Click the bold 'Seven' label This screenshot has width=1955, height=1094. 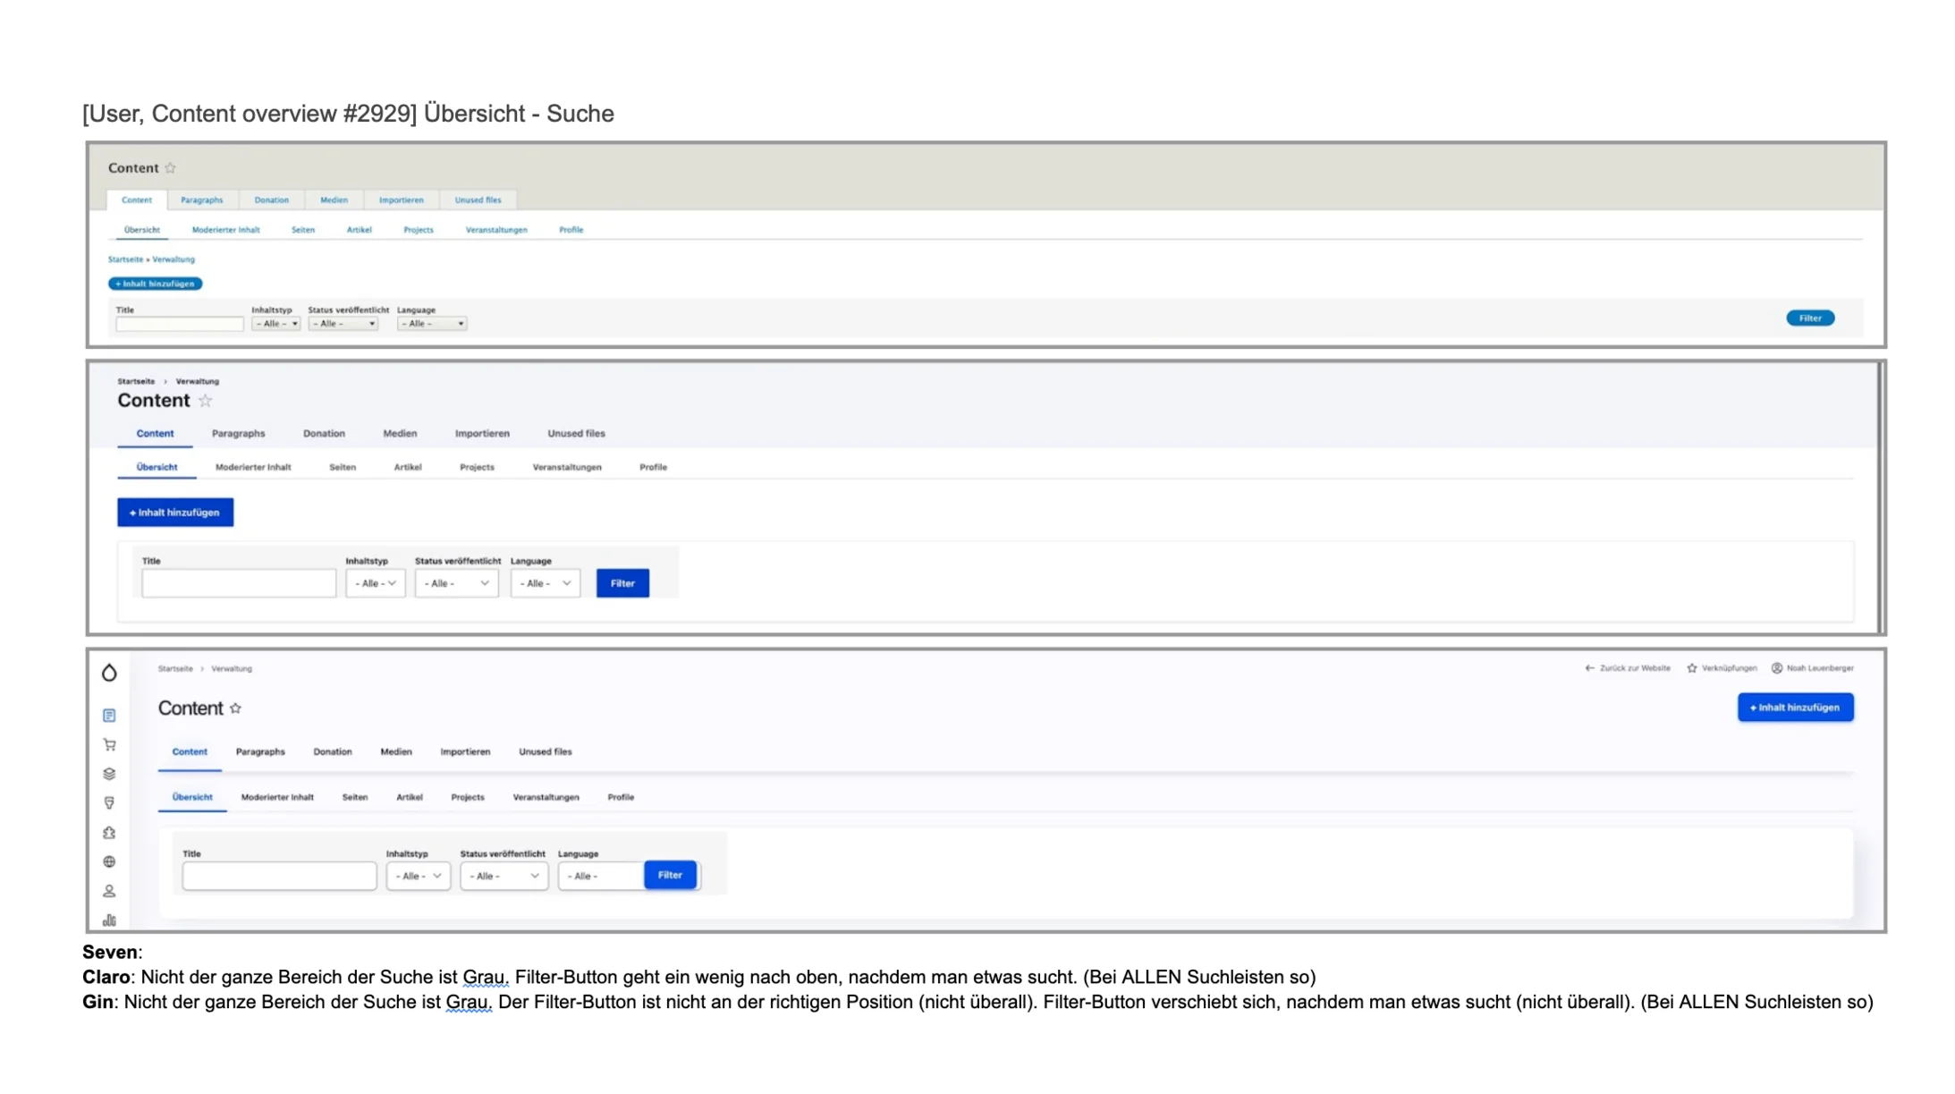tap(110, 952)
